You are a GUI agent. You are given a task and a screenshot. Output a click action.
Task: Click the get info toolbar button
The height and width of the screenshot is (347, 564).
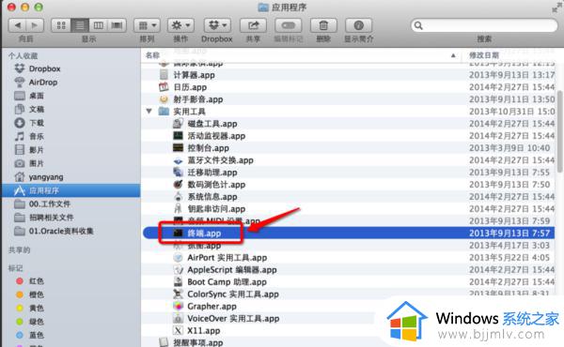(x=359, y=25)
